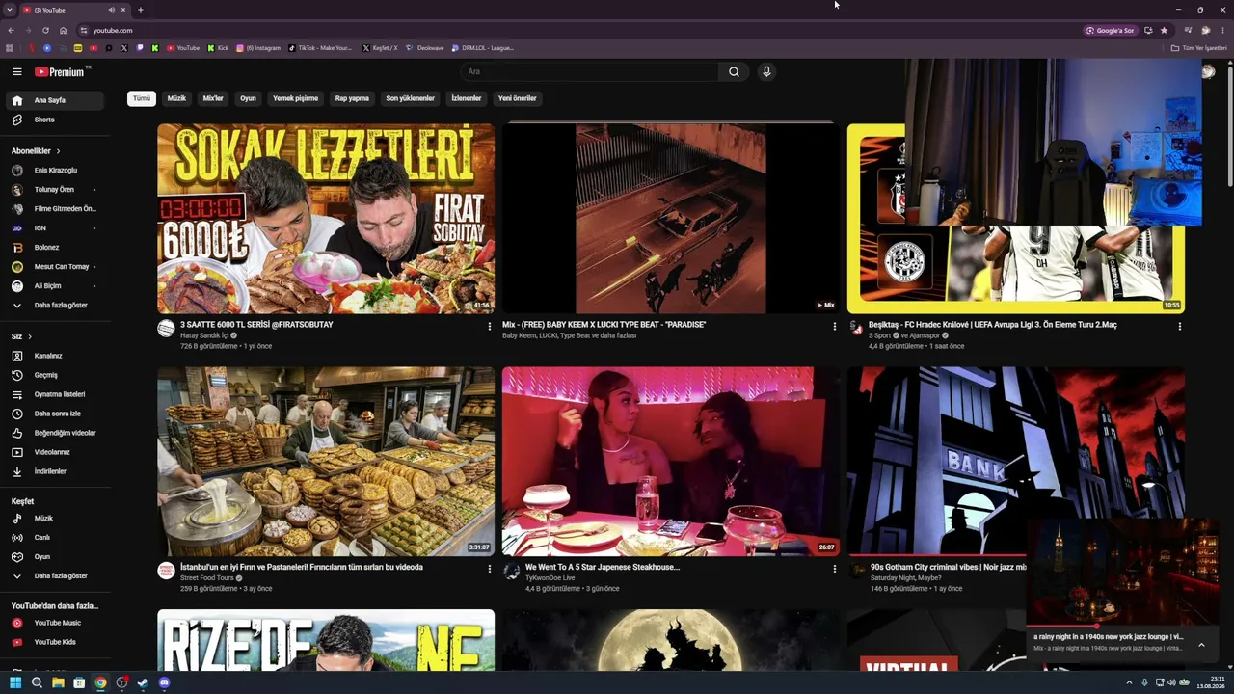Open more options for 3 SAATTE 6000 TL video
The image size is (1234, 694).
pos(489,327)
